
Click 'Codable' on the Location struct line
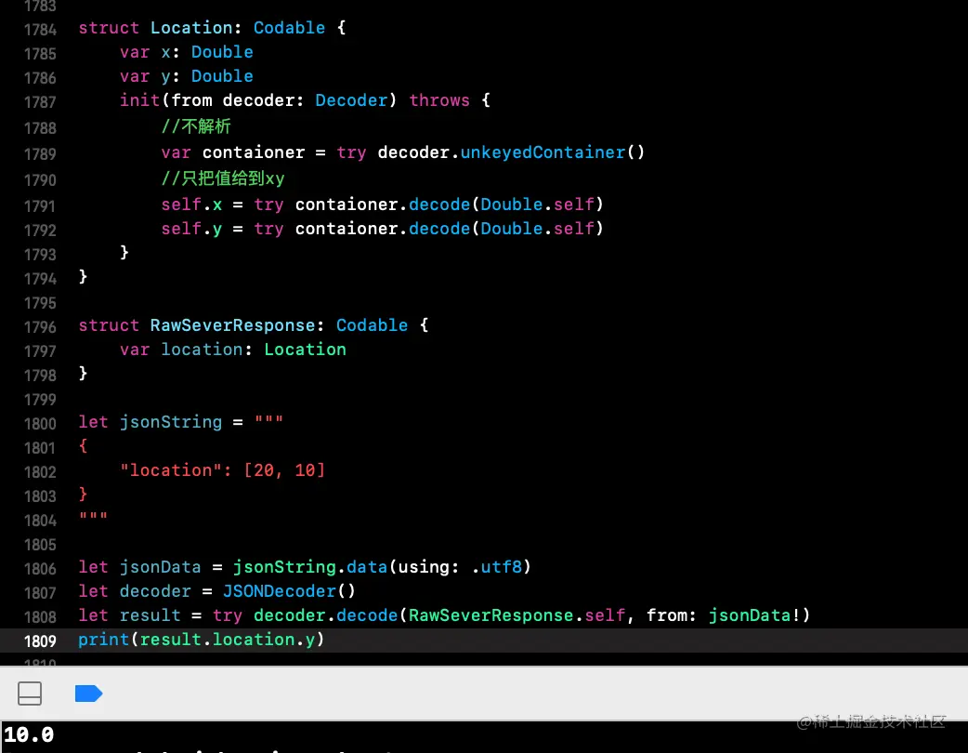point(289,28)
